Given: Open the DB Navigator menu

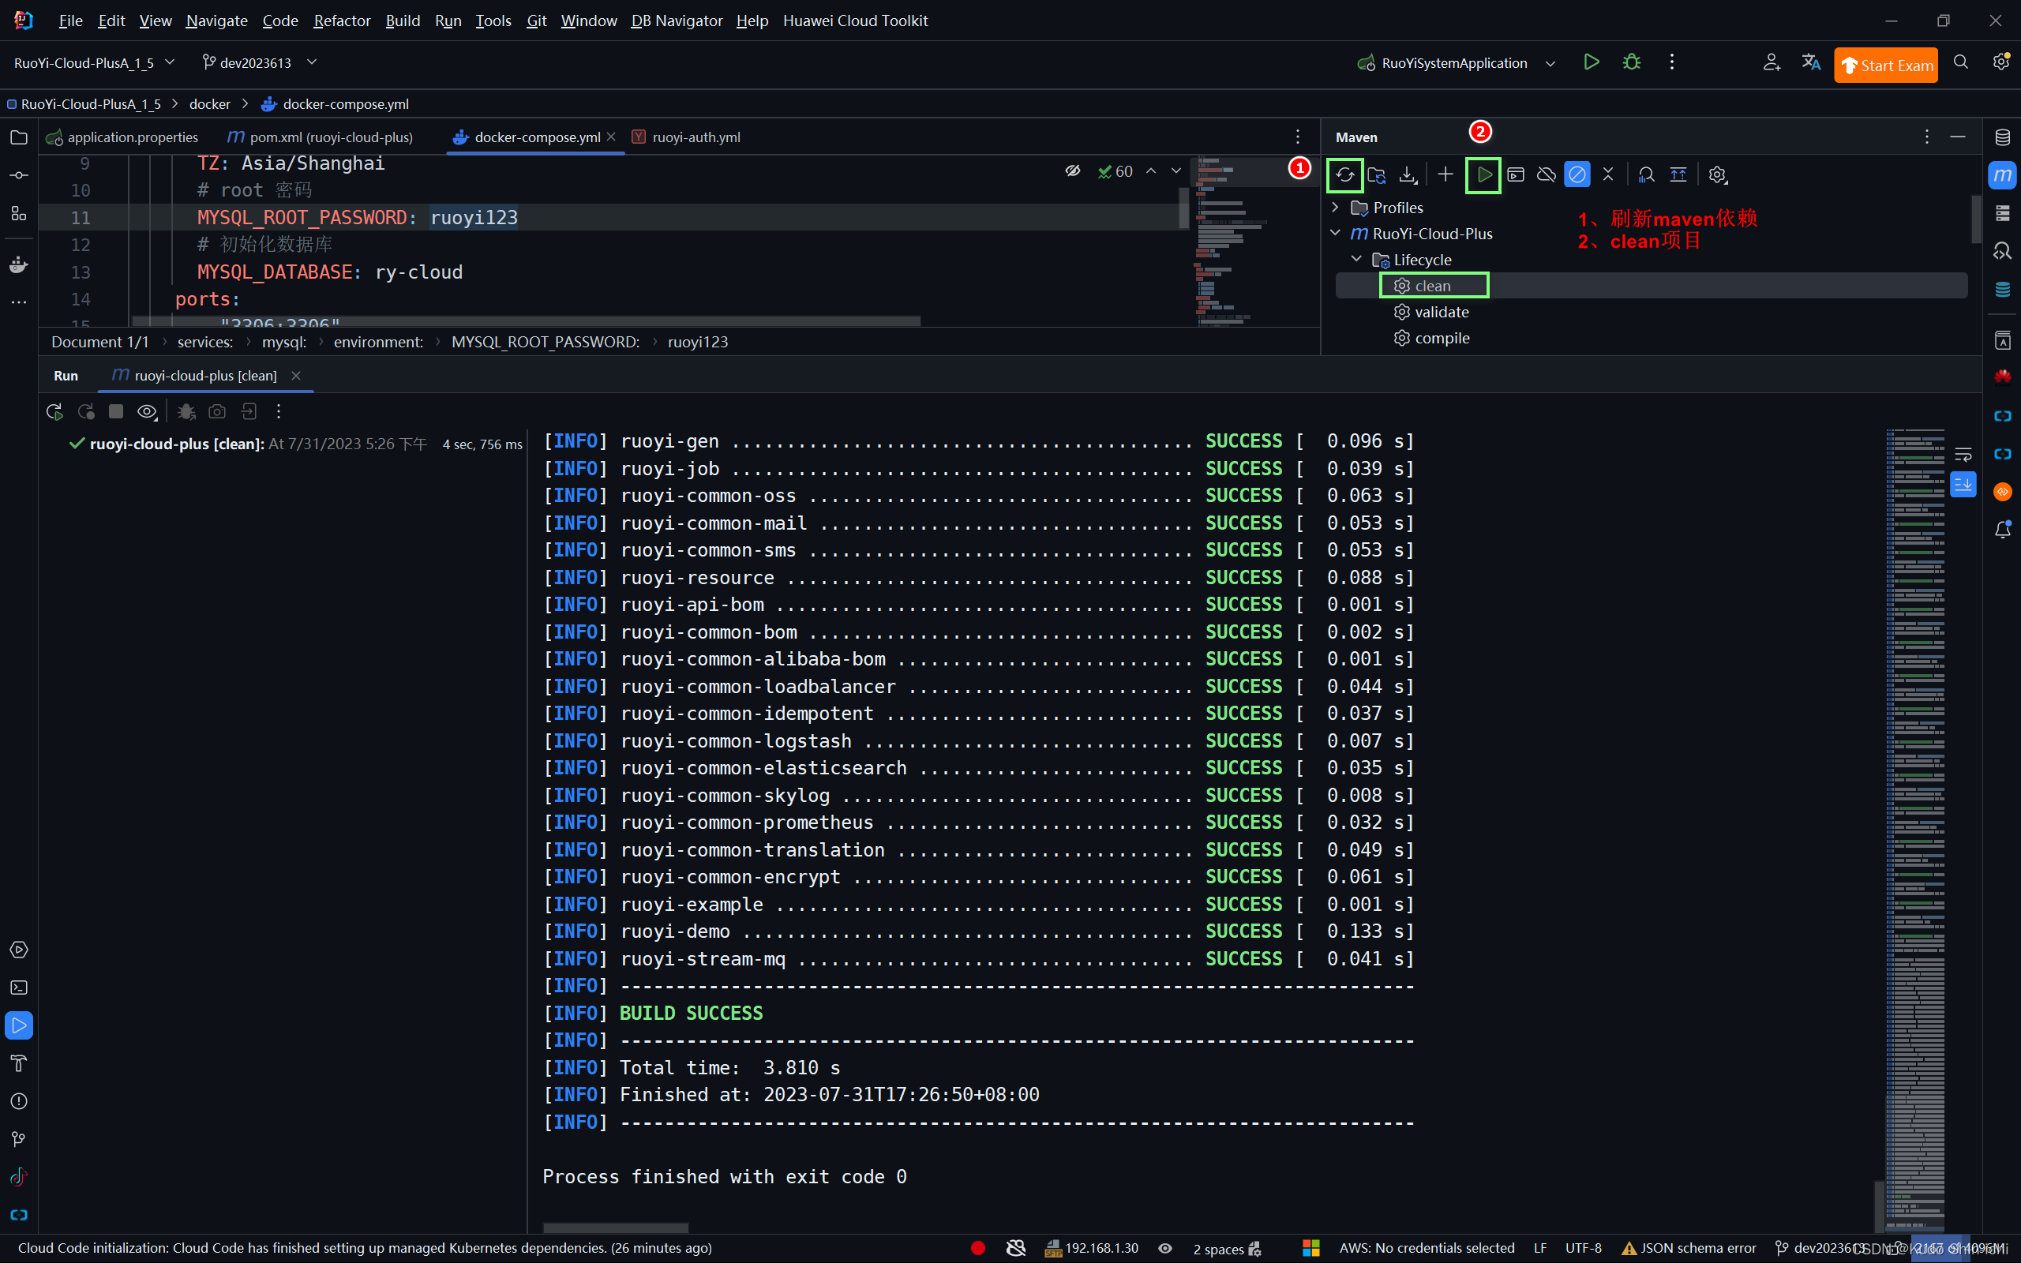Looking at the screenshot, I should click(x=677, y=21).
